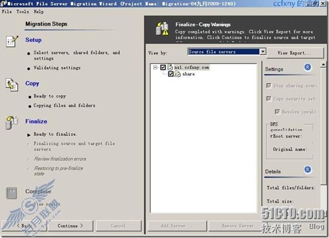Toggle Copy security settings checkbox
Screen dimensions: 329x238
(x=269, y=99)
